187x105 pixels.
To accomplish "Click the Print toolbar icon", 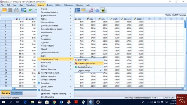I will click(16, 10).
